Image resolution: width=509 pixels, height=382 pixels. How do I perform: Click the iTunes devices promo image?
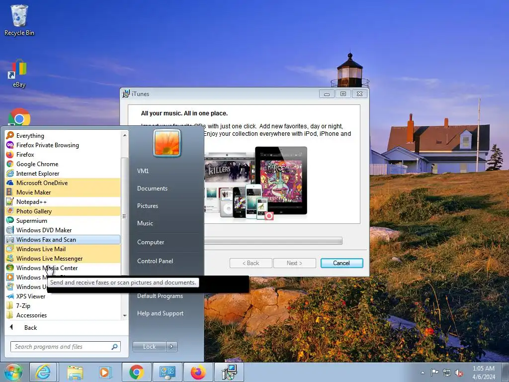[x=256, y=184]
